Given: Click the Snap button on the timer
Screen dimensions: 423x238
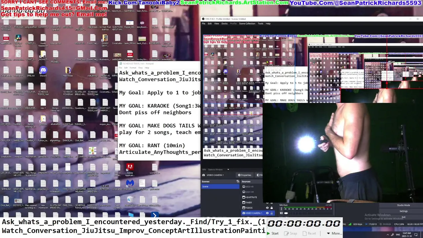Looking at the screenshot, I should [x=291, y=233].
